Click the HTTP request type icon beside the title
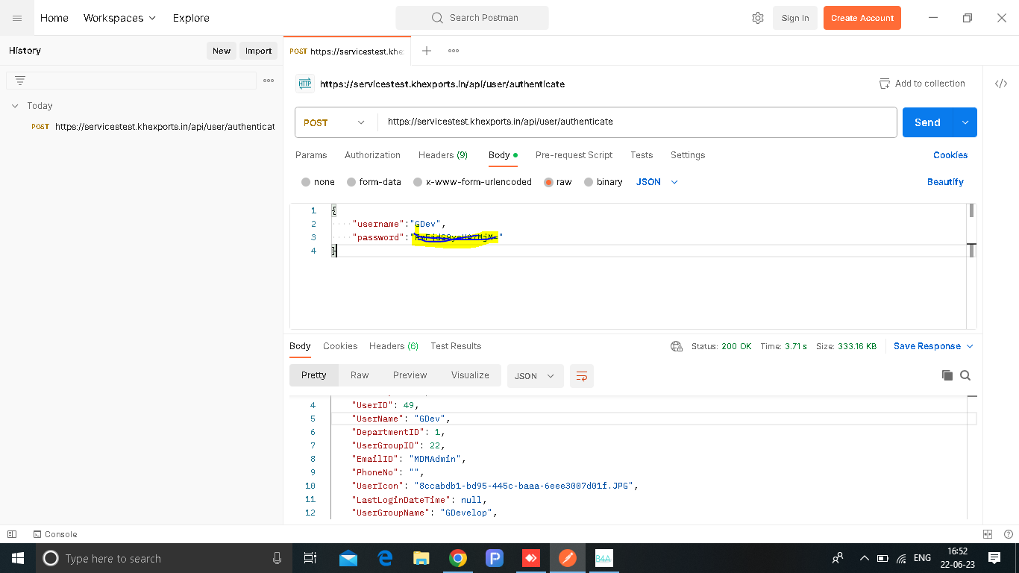This screenshot has width=1019, height=573. pyautogui.click(x=304, y=84)
